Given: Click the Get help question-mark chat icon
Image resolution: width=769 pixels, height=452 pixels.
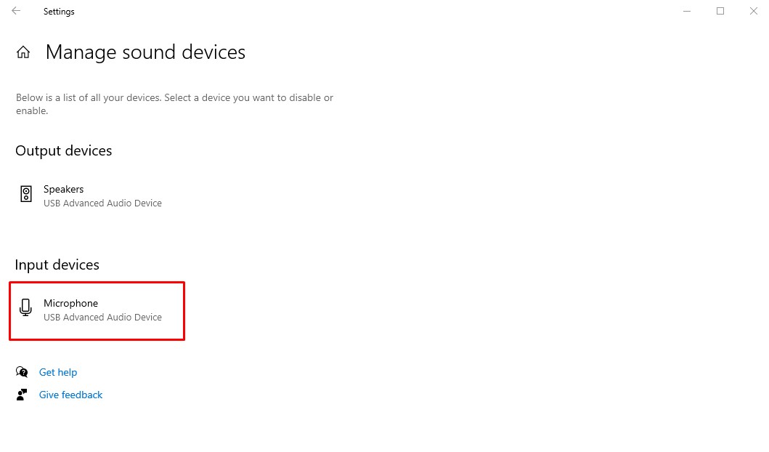Looking at the screenshot, I should point(21,371).
